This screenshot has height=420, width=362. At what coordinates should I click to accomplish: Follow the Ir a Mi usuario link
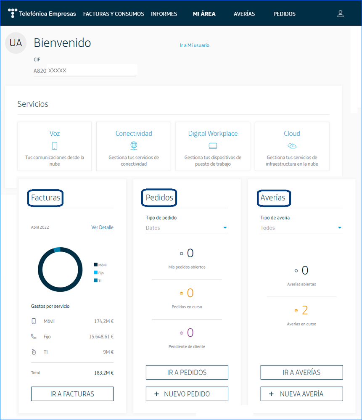pyautogui.click(x=194, y=45)
